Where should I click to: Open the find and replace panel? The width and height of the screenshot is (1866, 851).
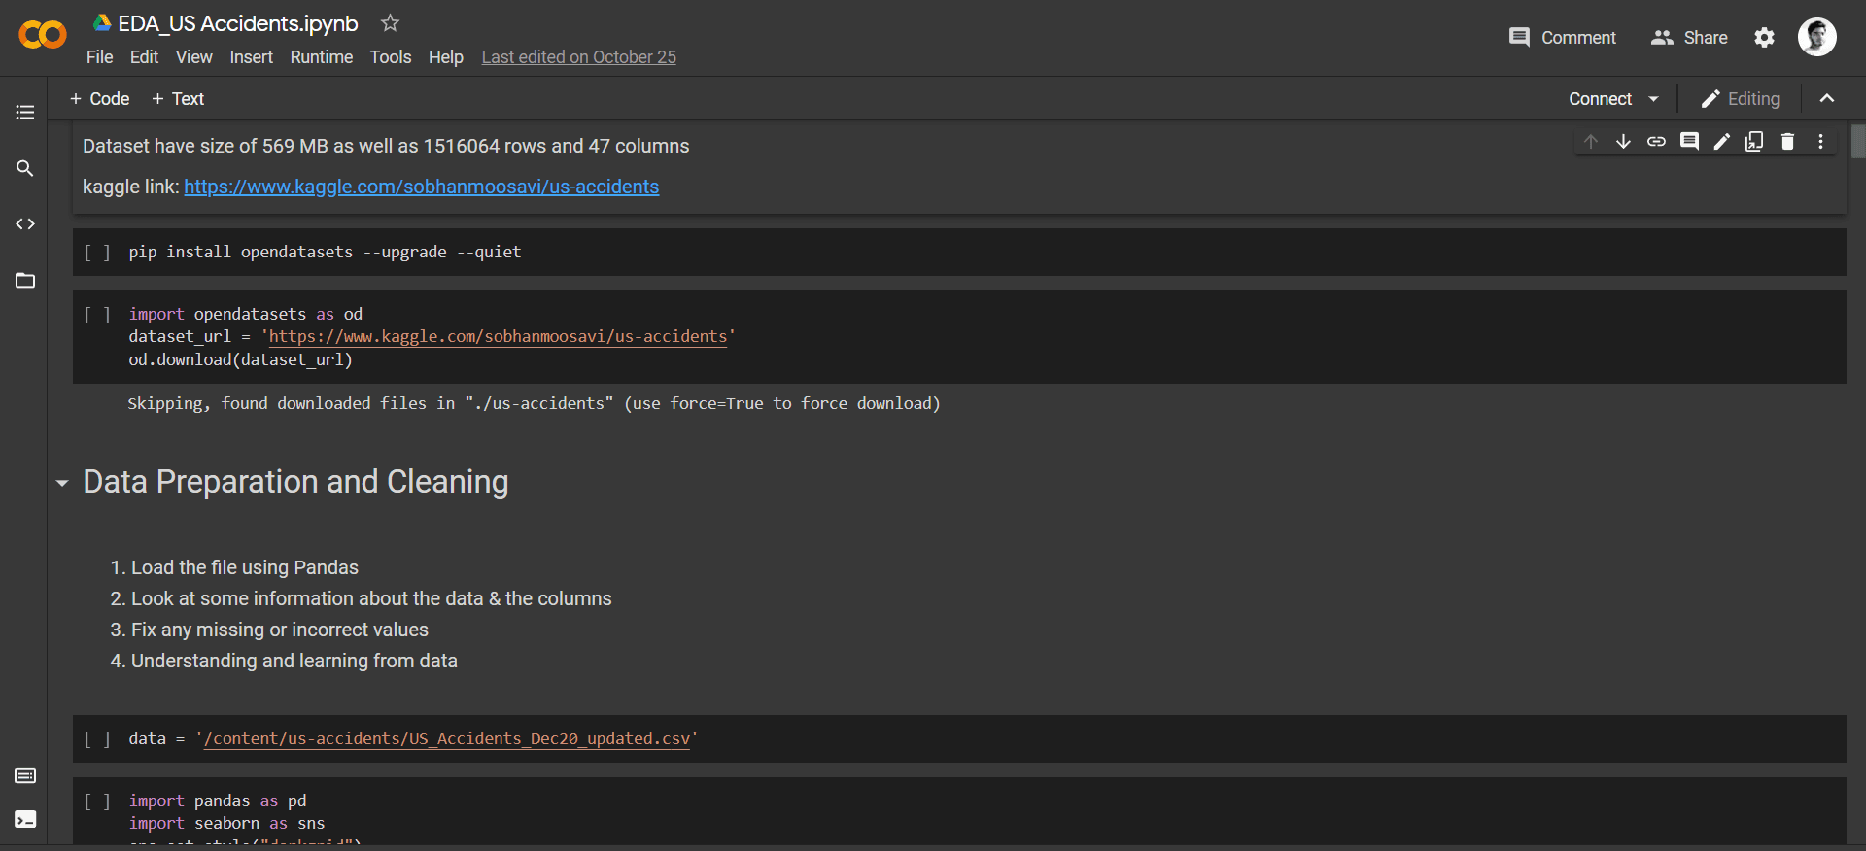25,168
